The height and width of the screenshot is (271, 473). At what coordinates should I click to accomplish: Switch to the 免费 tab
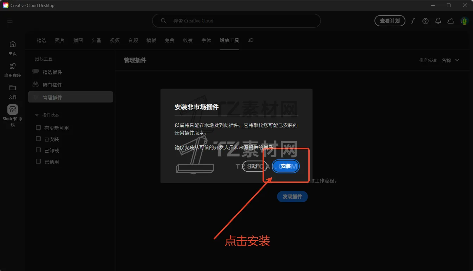(x=170, y=40)
